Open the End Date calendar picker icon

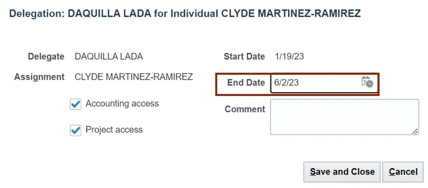pyautogui.click(x=367, y=82)
